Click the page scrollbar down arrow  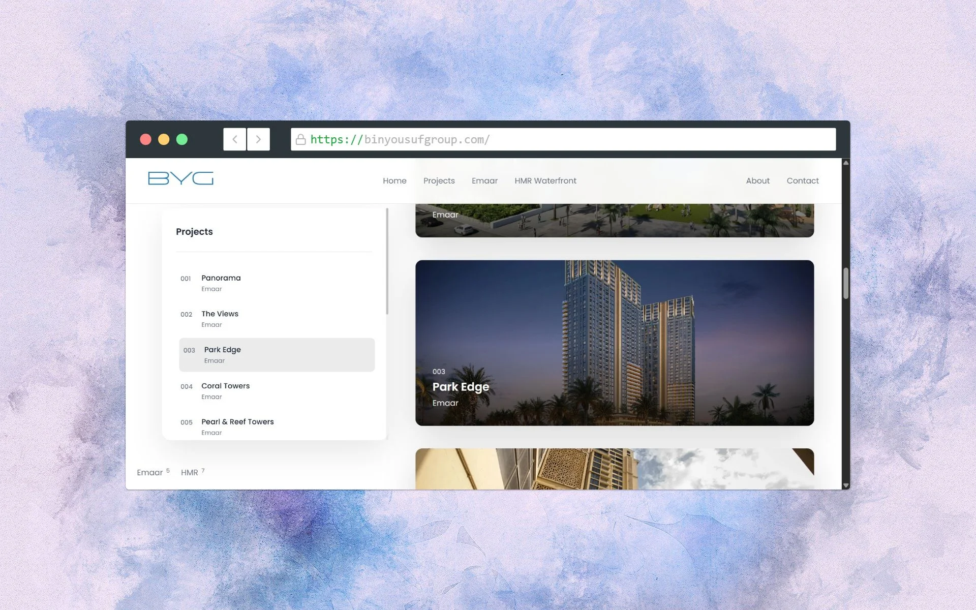(x=846, y=485)
